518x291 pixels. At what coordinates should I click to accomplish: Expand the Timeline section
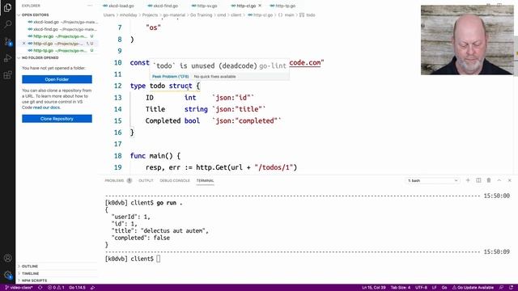30,273
